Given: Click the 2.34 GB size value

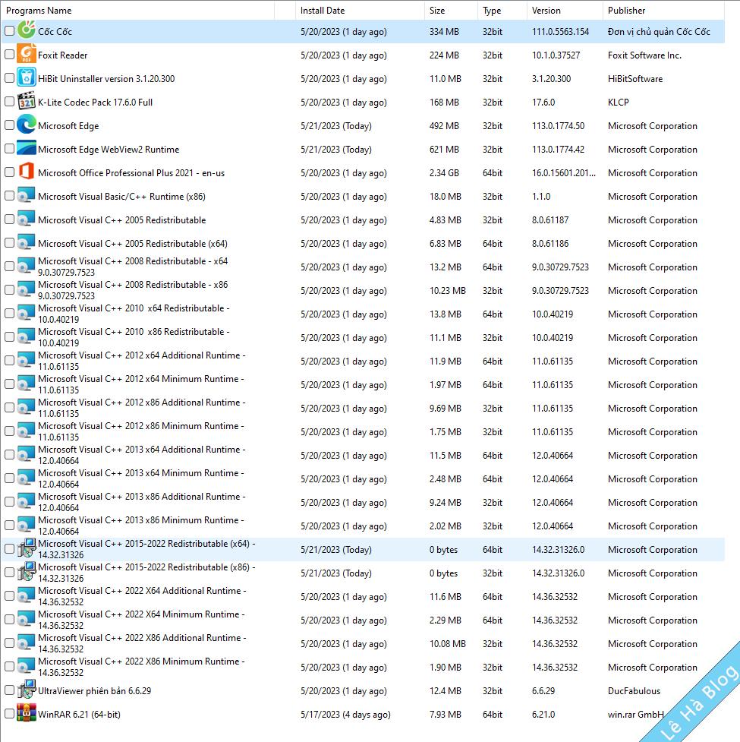Looking at the screenshot, I should coord(444,173).
